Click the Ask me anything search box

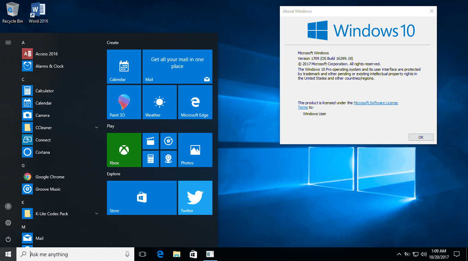coord(75,254)
